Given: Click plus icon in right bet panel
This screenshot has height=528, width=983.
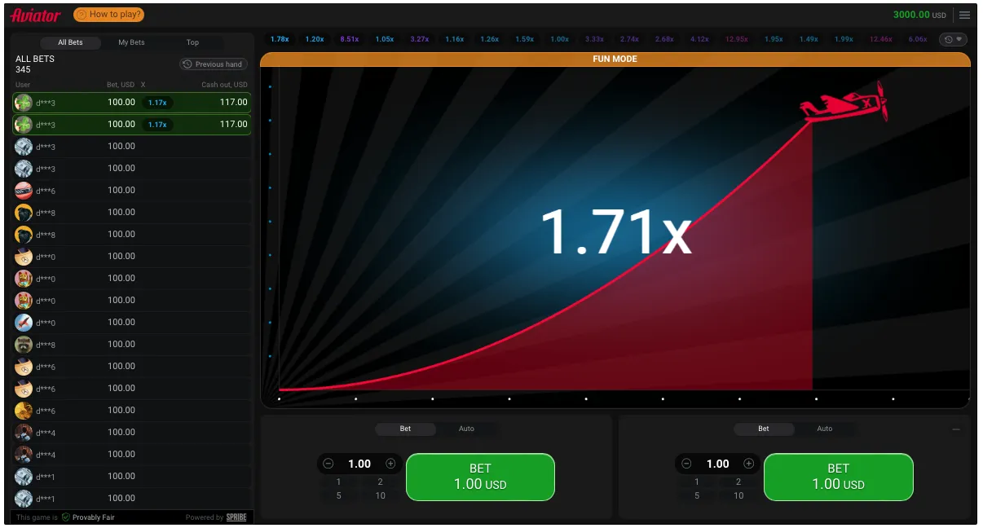Looking at the screenshot, I should point(748,464).
